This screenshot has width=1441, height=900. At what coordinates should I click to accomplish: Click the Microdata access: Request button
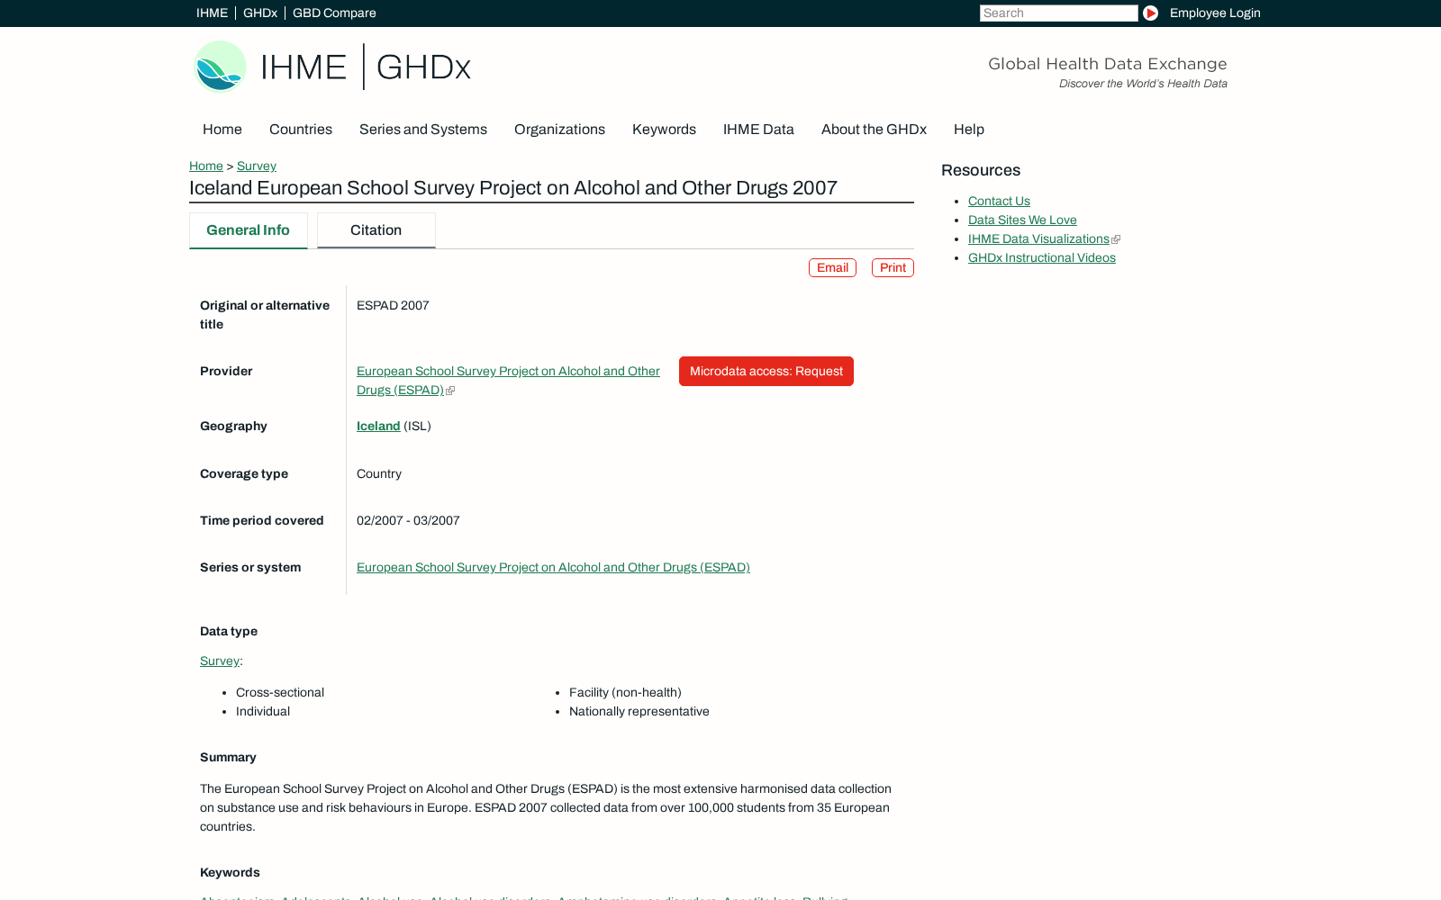tap(766, 372)
